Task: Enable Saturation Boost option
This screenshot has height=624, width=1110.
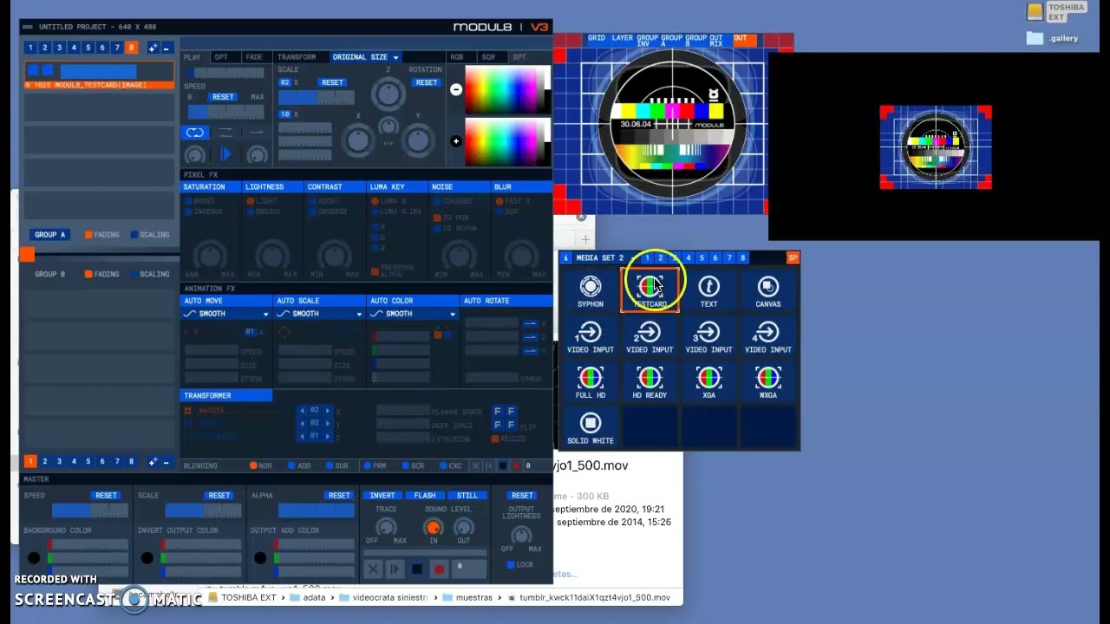Action: 199,201
